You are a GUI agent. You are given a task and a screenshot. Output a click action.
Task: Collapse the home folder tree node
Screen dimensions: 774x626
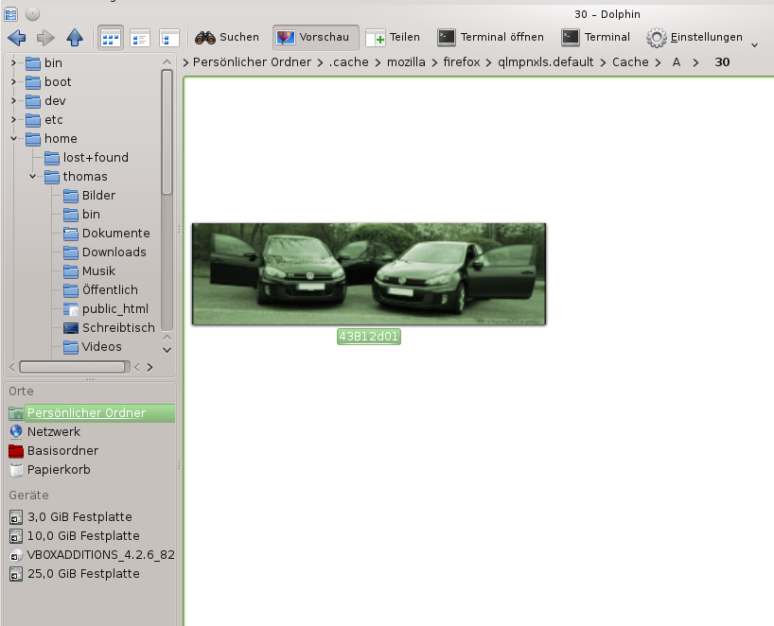14,139
